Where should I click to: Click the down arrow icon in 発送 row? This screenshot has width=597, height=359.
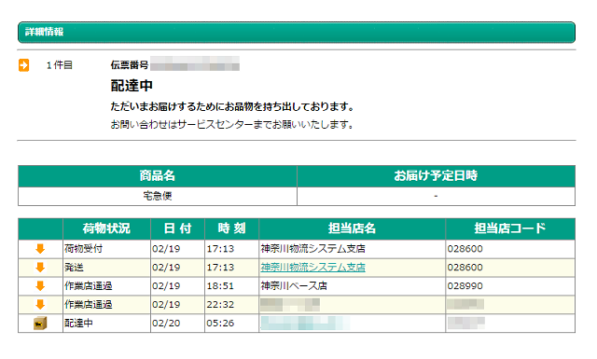click(40, 268)
